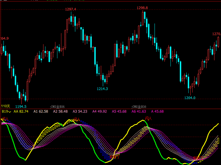Select the second CMX金 contract marker
Image resolution: width=221 pixels, height=165 pixels.
(x=139, y=107)
